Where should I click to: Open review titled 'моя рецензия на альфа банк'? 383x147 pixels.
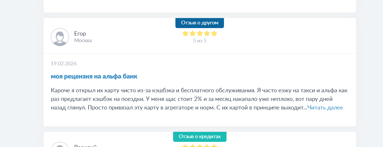point(94,77)
